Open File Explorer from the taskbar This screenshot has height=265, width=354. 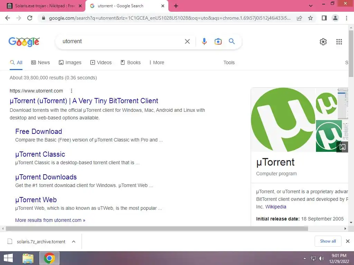click(x=28, y=258)
